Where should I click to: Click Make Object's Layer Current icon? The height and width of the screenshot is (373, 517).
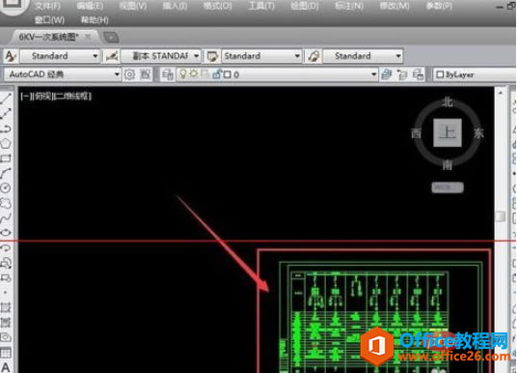387,74
